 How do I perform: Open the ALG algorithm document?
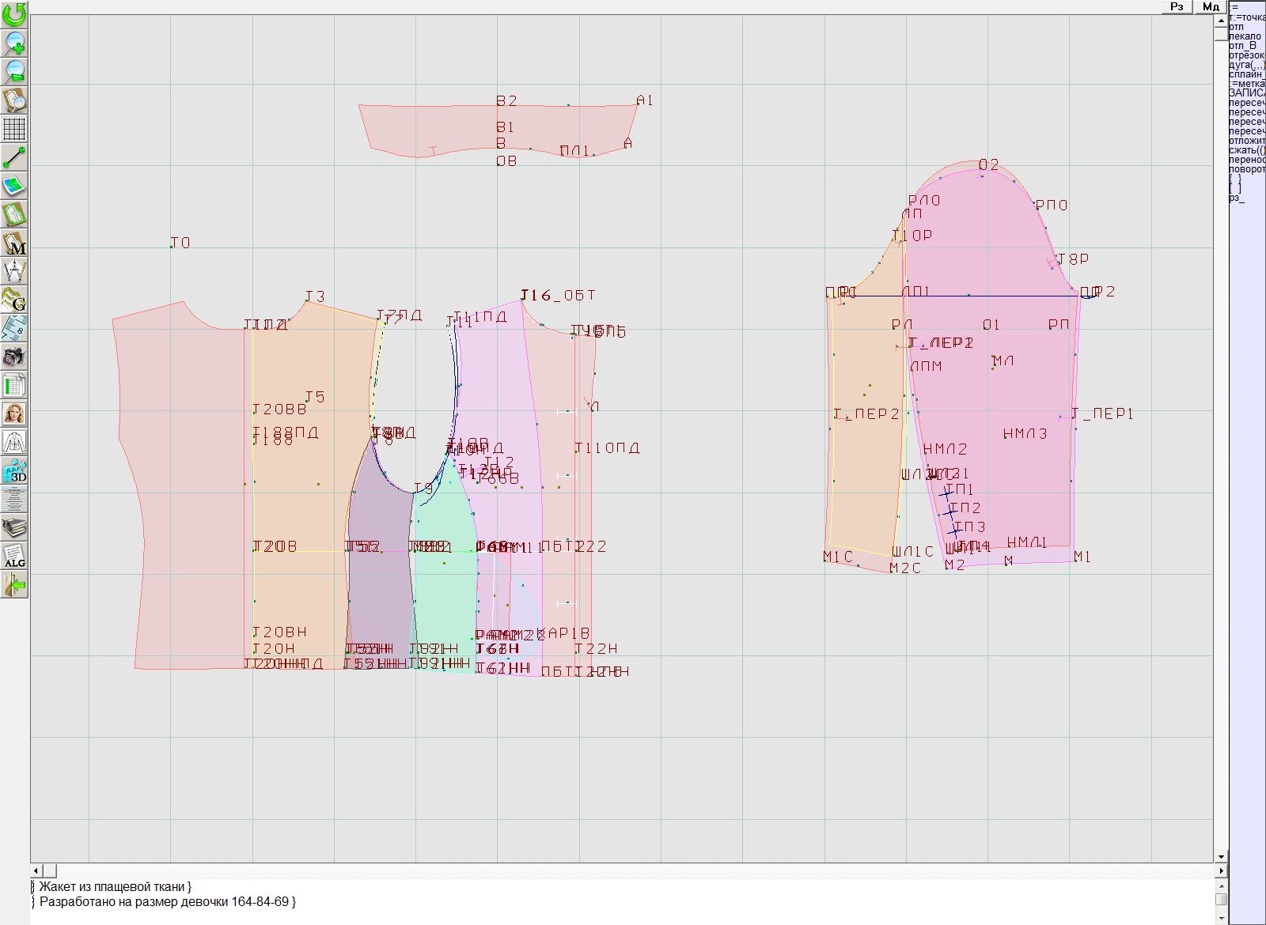(14, 556)
